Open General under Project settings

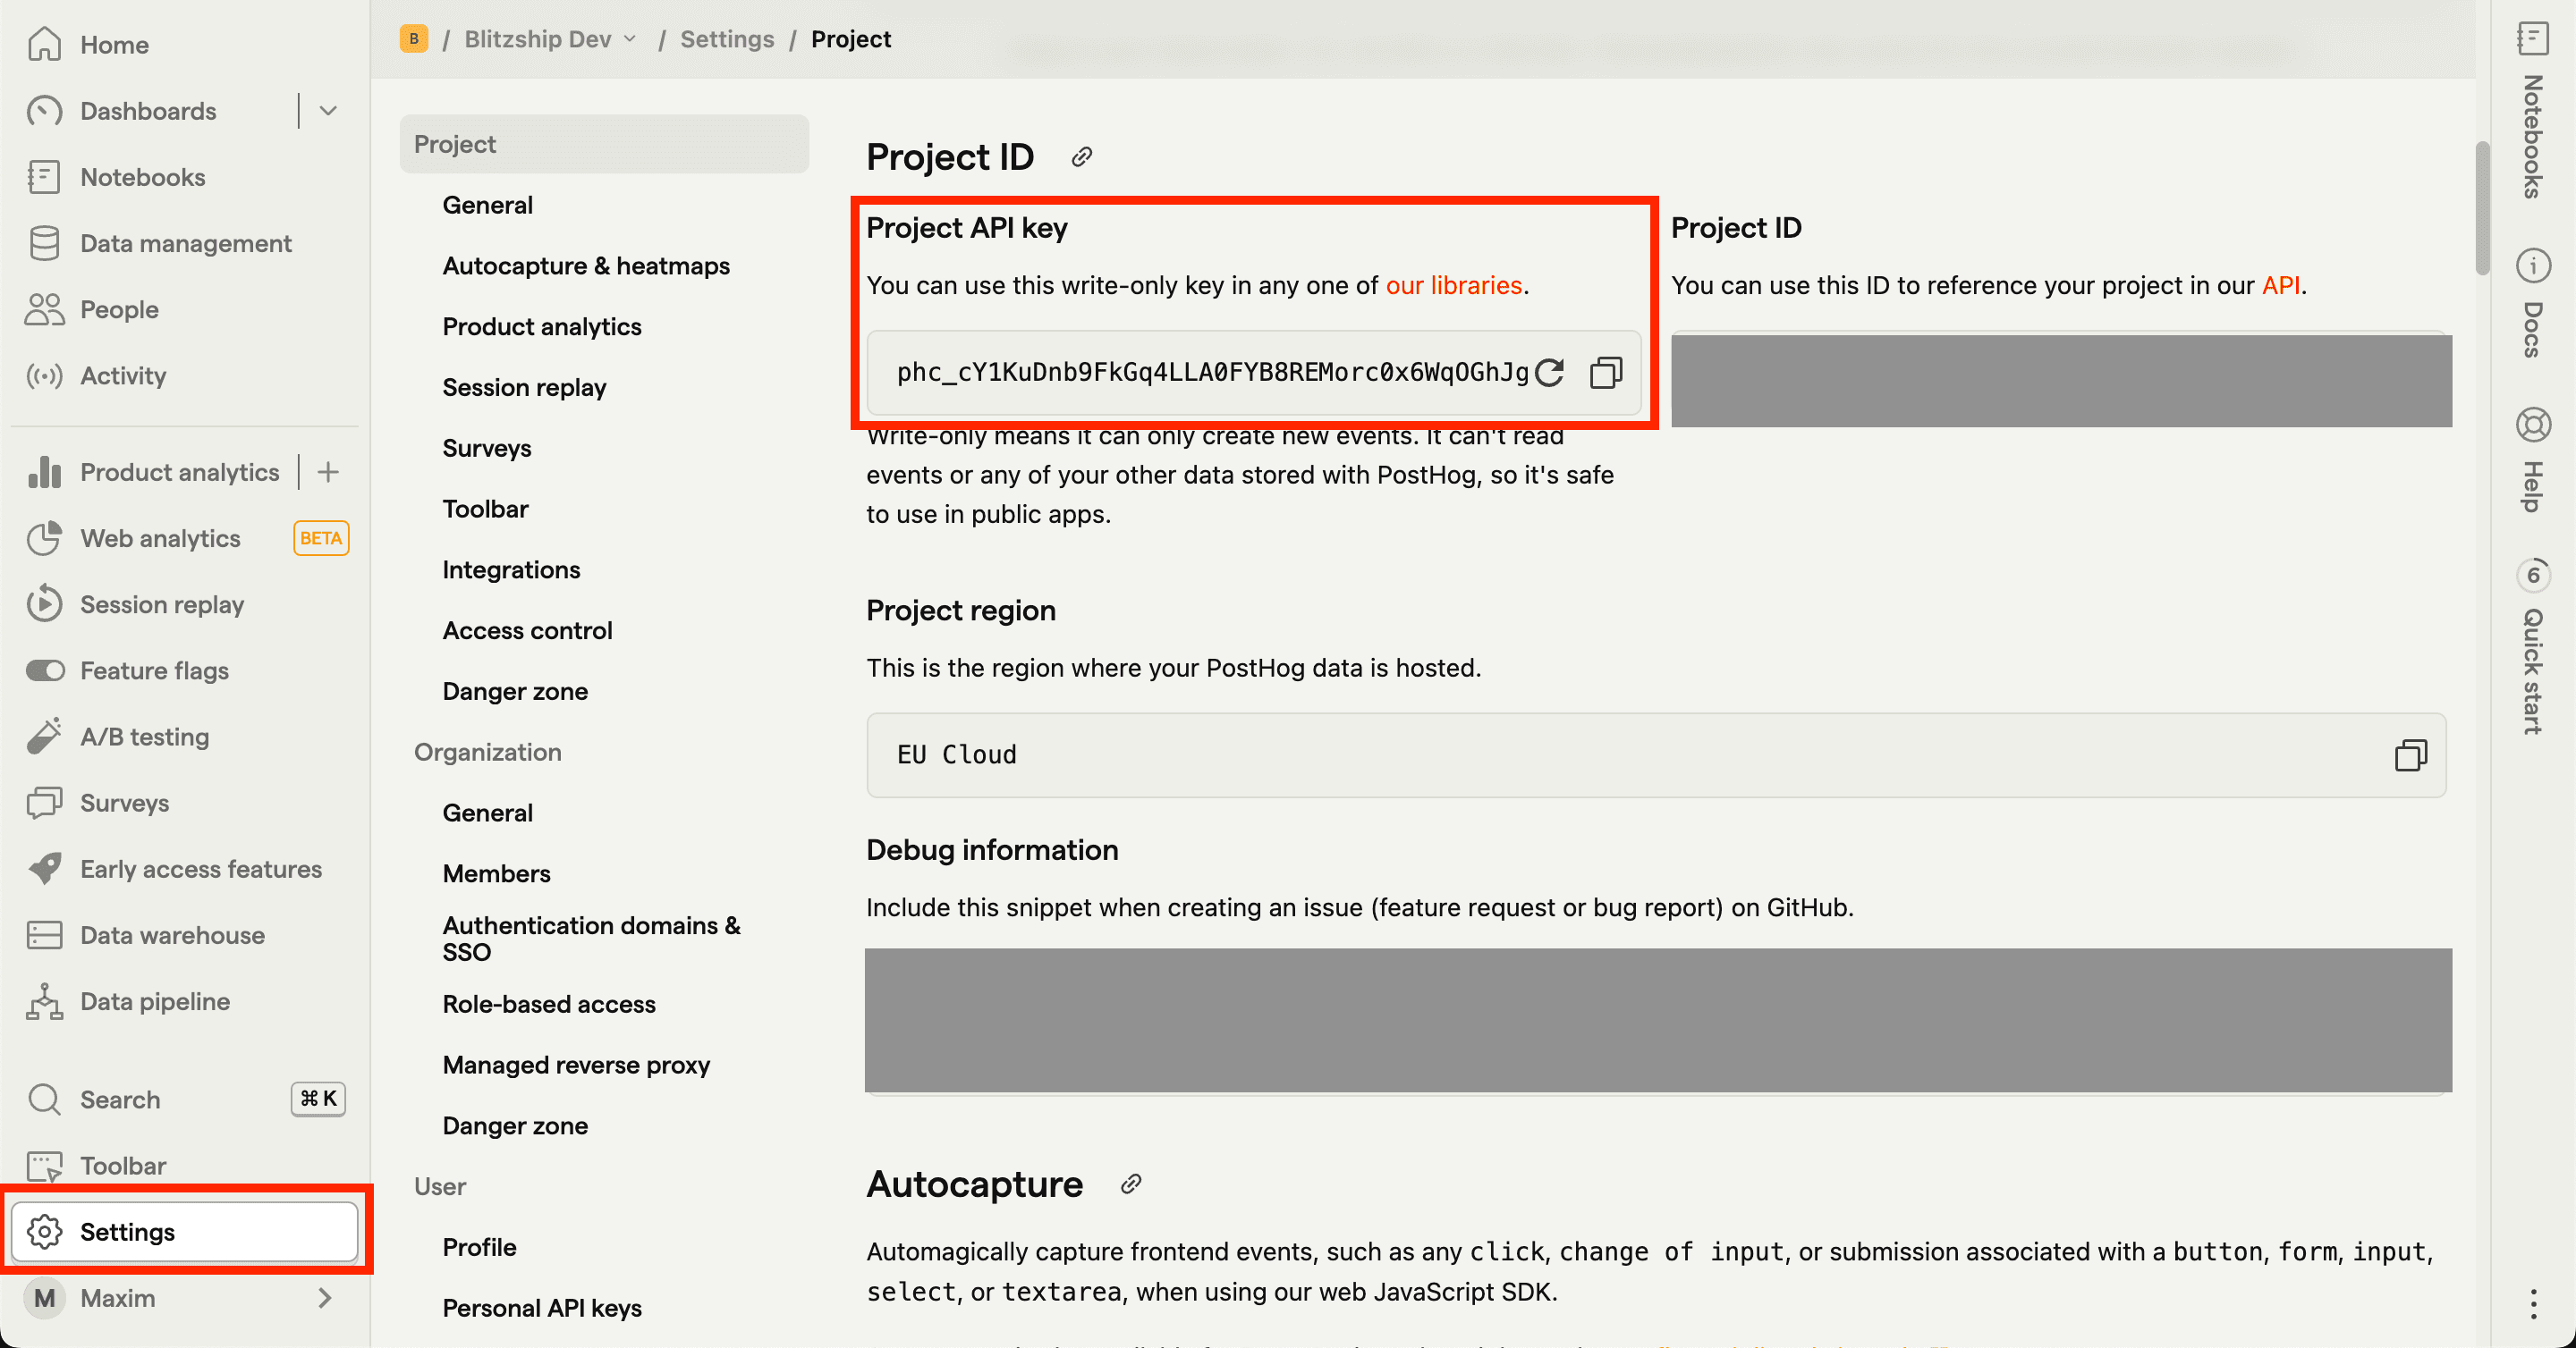click(487, 205)
